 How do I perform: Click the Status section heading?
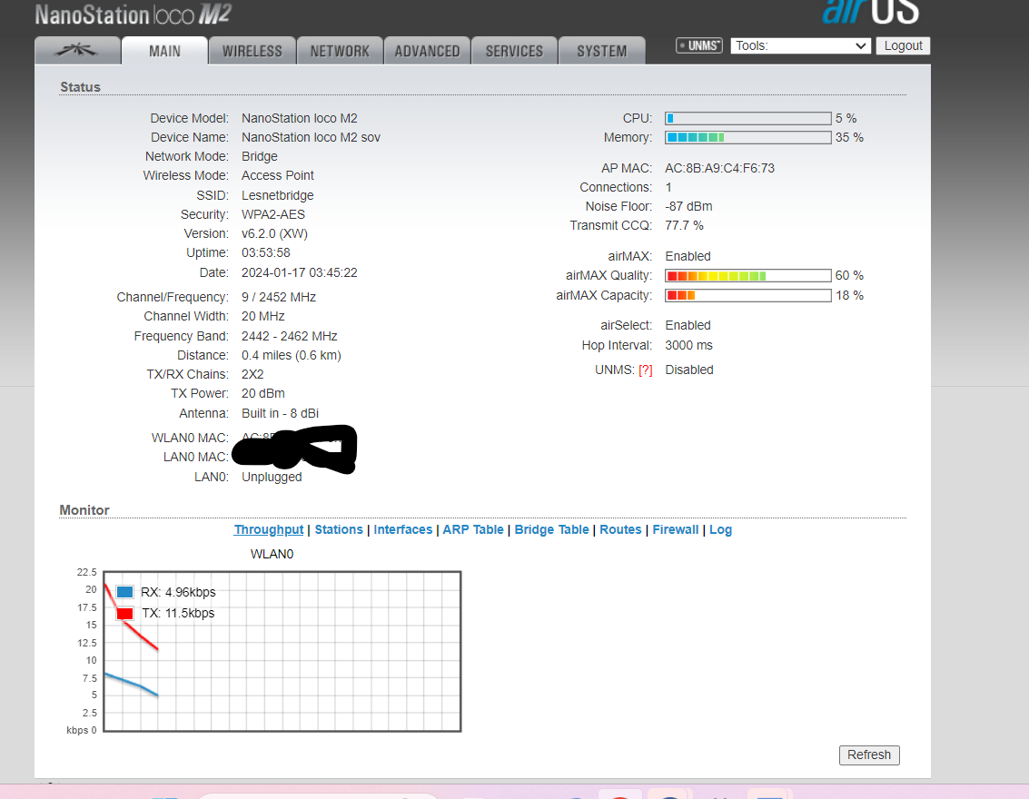pos(80,87)
